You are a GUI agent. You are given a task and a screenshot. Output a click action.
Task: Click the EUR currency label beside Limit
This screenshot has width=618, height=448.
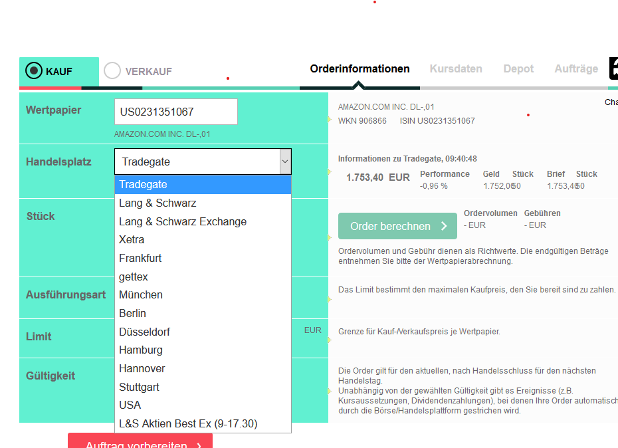[312, 330]
